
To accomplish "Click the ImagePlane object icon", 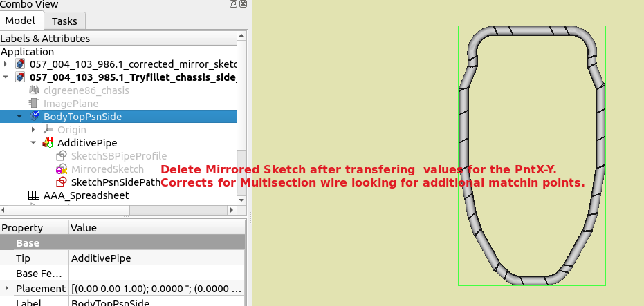I will pos(34,104).
